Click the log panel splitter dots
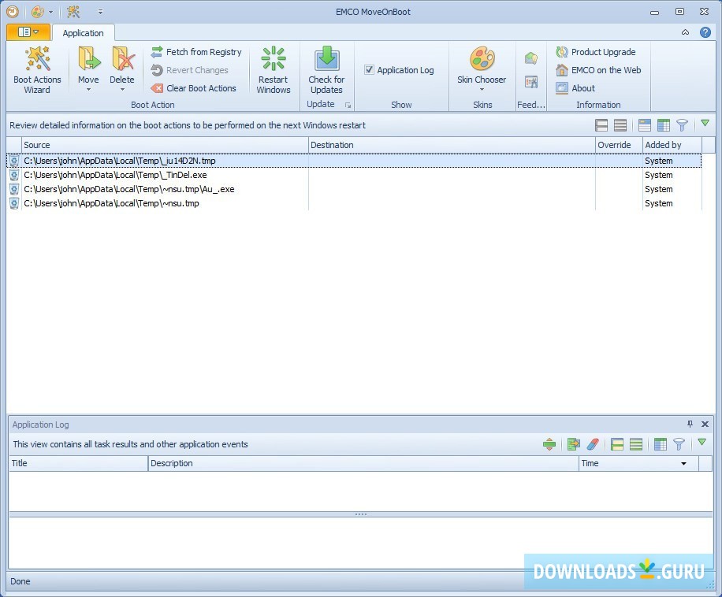Screen dimensions: 722x597 point(361,514)
